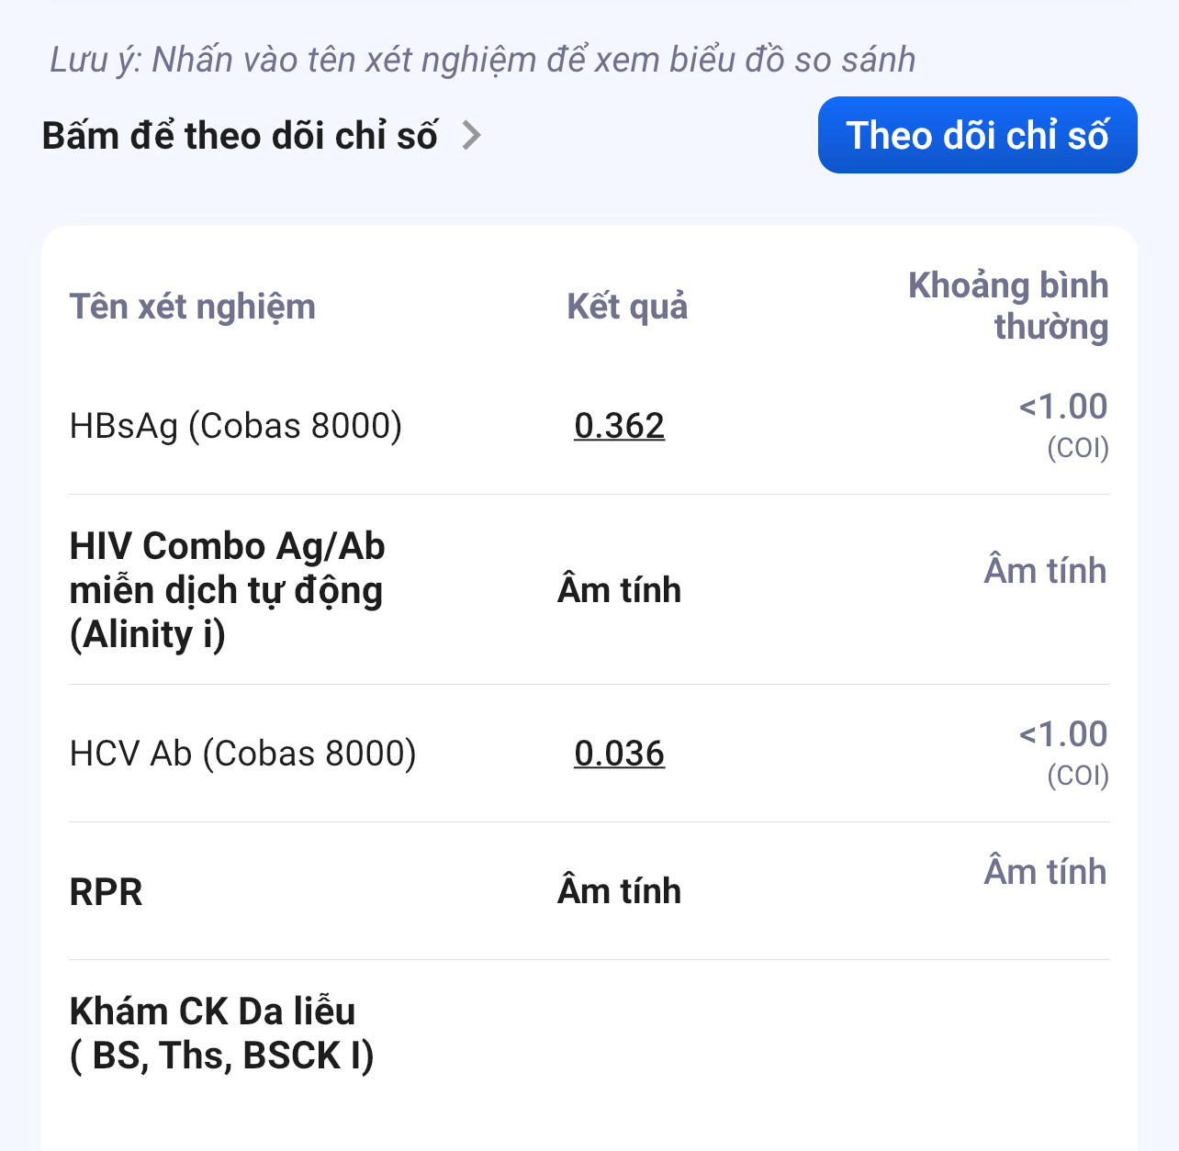1179x1151 pixels.
Task: Click the HIV Combo normal range Âm tính
Action: 1045,571
